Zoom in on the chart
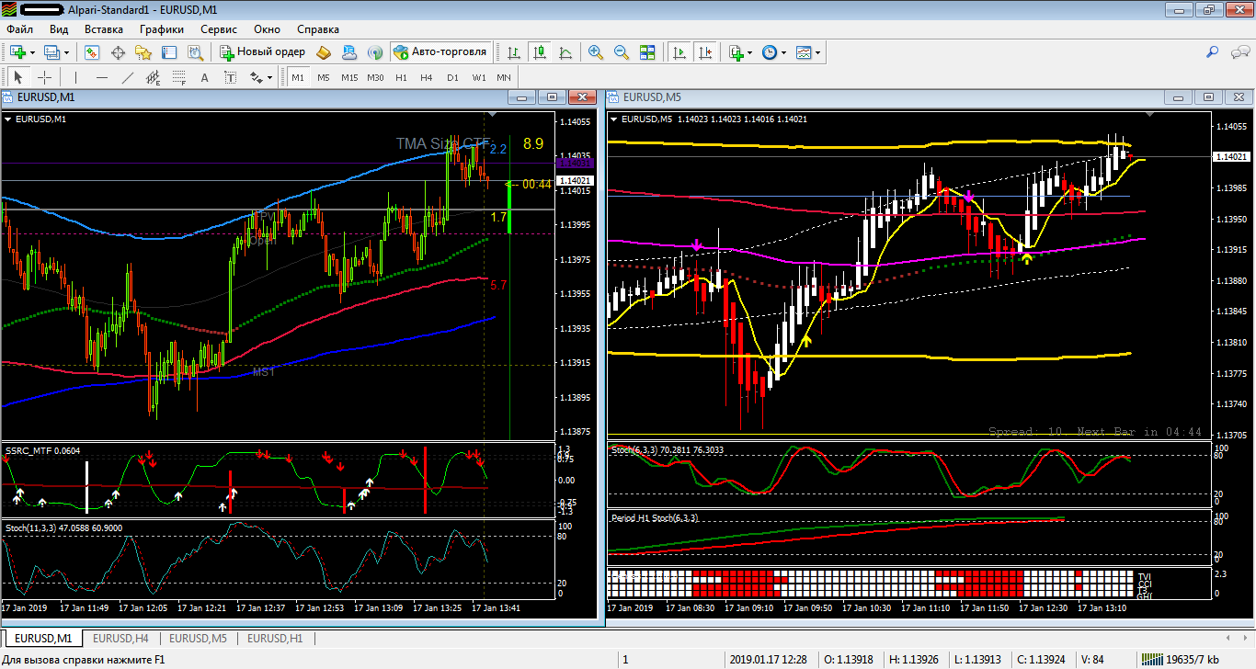This screenshot has width=1256, height=669. (x=596, y=52)
